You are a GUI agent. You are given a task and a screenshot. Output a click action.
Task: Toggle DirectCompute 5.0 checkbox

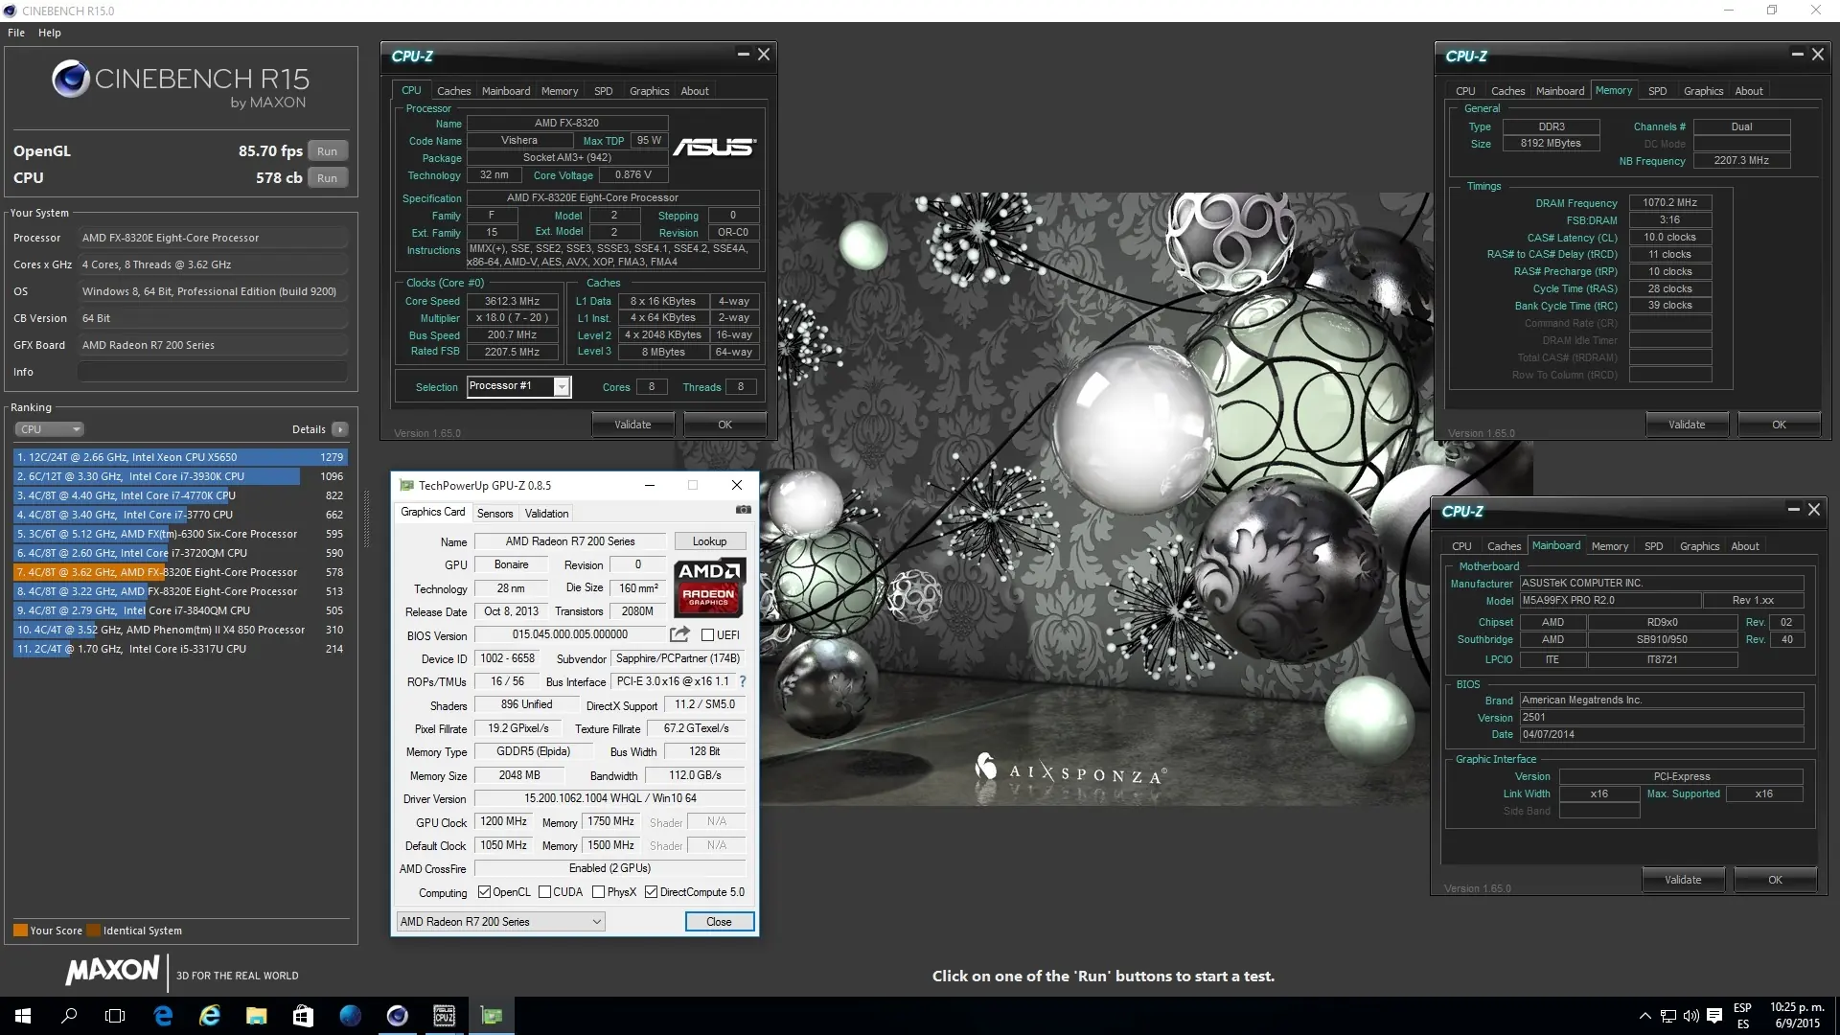(x=652, y=892)
